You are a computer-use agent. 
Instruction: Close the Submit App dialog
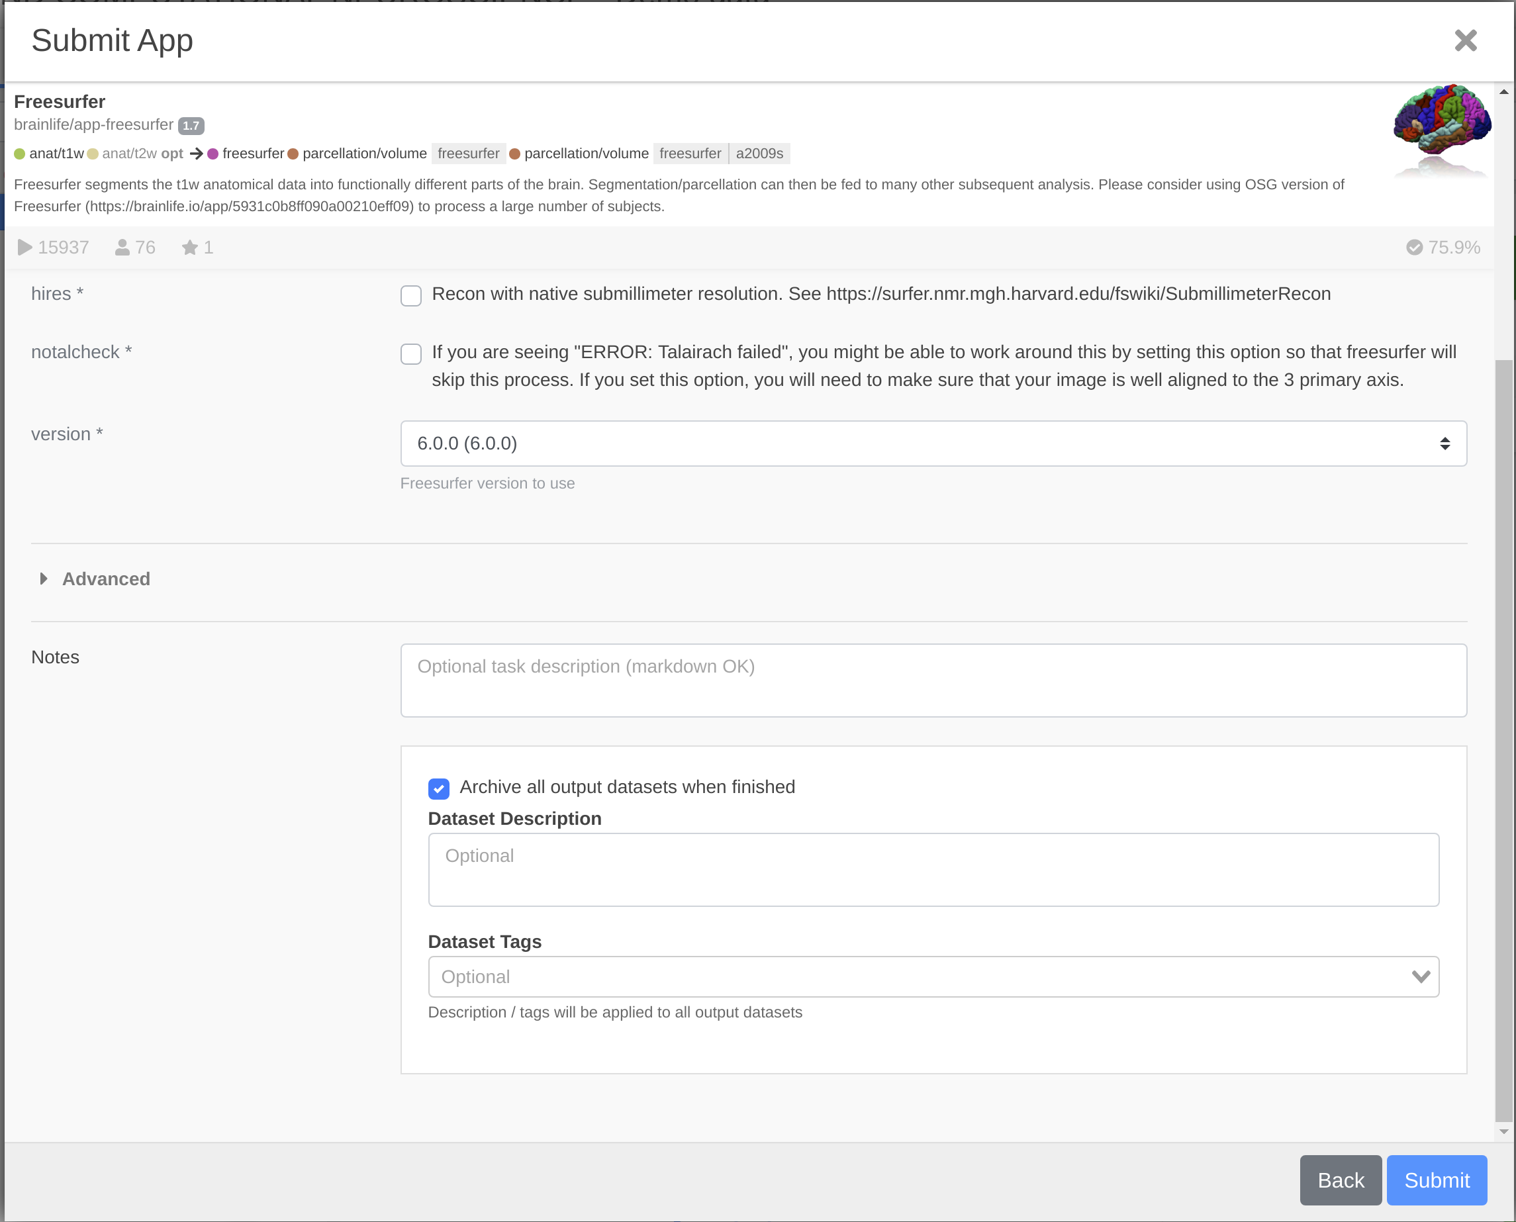pos(1465,41)
